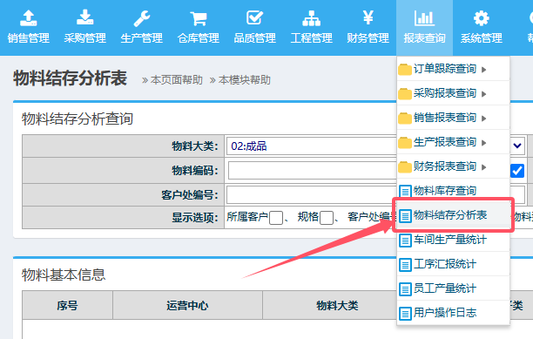Open 工程管理 hierarchy icon
This screenshot has width=533, height=339.
tap(312, 18)
